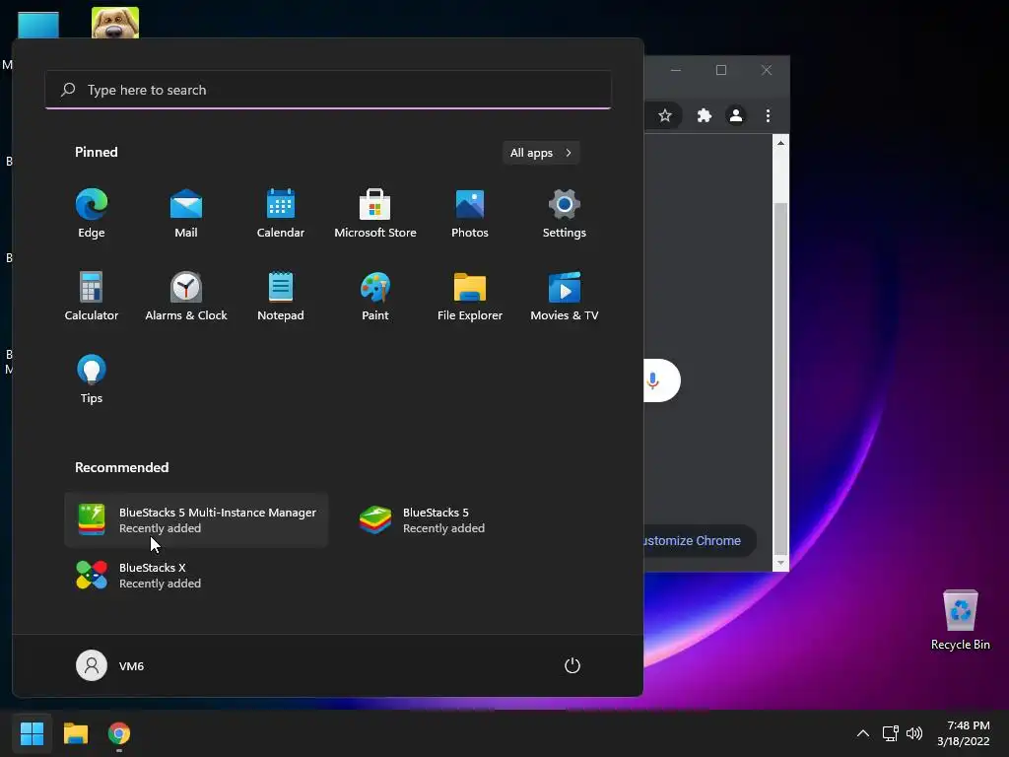Bookmark this page in Chrome
Image resolution: width=1009 pixels, height=757 pixels.
[665, 115]
